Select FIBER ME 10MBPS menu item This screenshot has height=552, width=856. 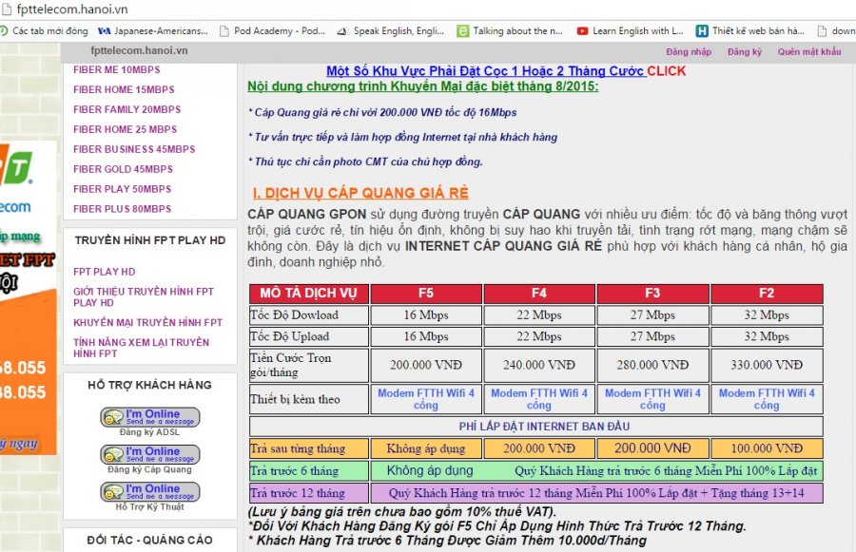pos(117,69)
